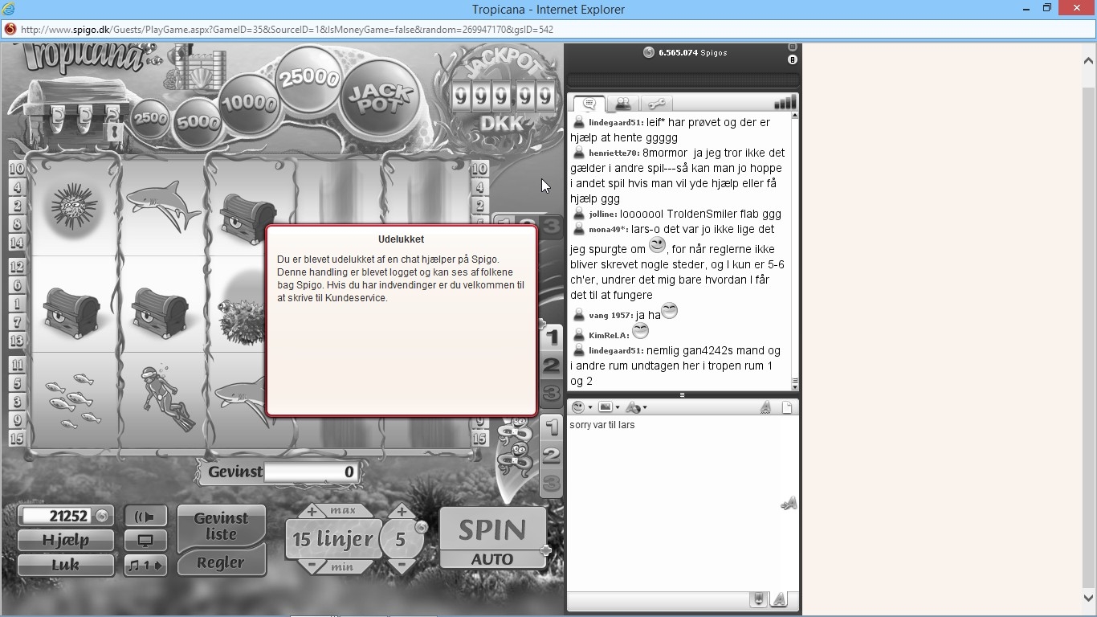Increase number of lines with plus

tap(312, 512)
